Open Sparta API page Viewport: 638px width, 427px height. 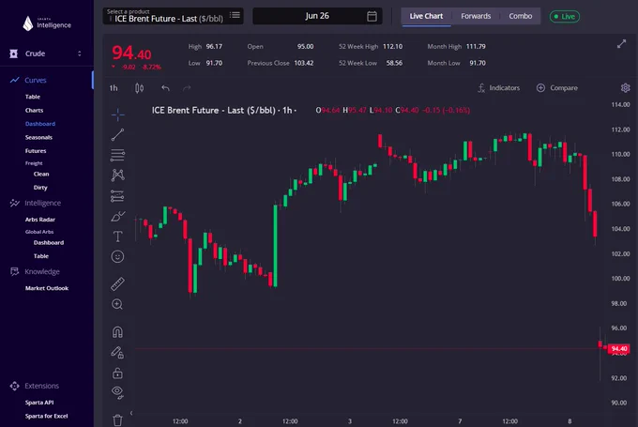pyautogui.click(x=39, y=403)
